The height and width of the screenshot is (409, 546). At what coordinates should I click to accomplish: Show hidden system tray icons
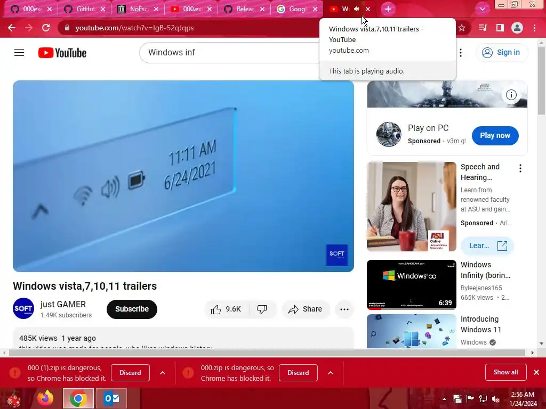point(444,399)
